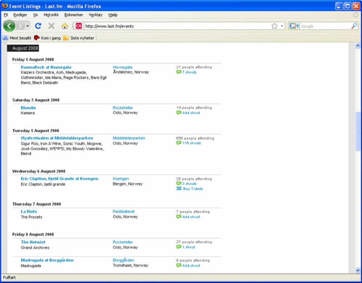The height and width of the screenshot is (283, 362).
Task: Open Siste nyheter feed bookmark
Action: [x=79, y=38]
